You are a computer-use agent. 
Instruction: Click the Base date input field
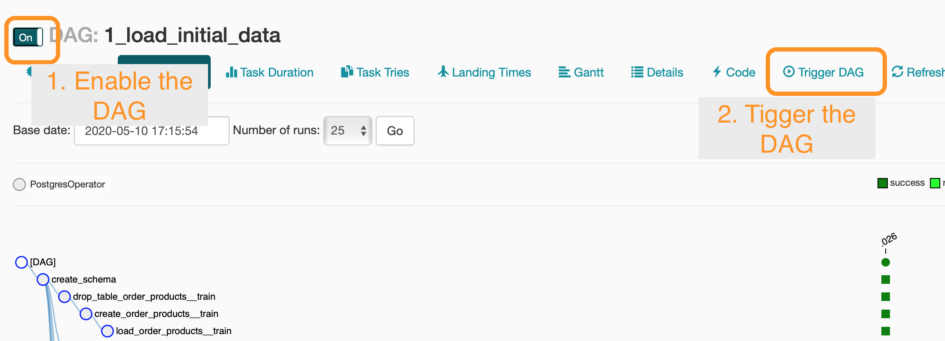coord(151,131)
